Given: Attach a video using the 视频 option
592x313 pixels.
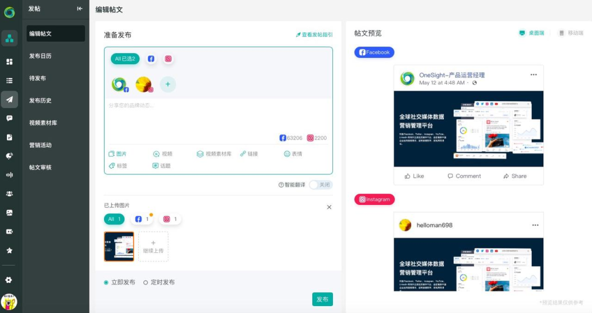Looking at the screenshot, I should [x=162, y=154].
